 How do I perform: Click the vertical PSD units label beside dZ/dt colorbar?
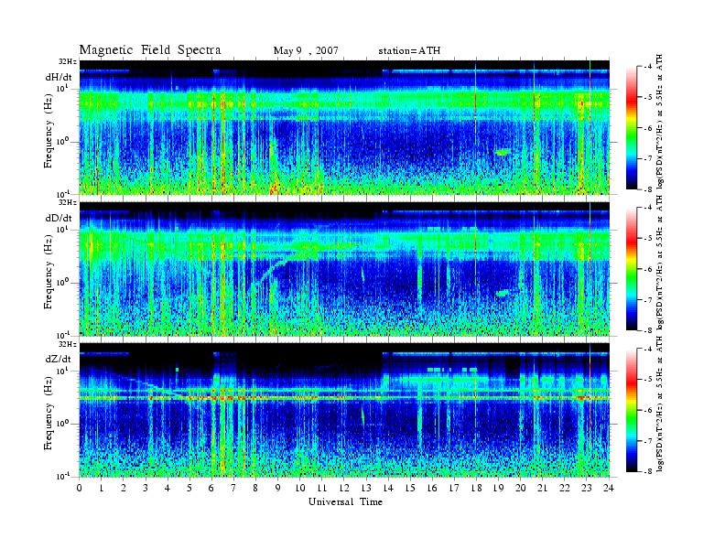(660, 404)
